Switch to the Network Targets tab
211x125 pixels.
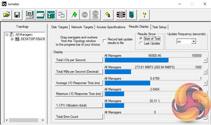coord(82,27)
